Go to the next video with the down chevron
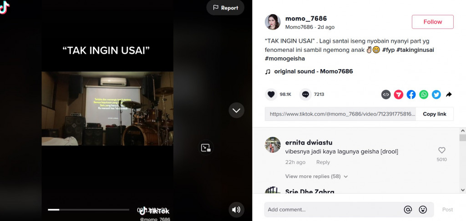This screenshot has width=466, height=221. [236, 110]
